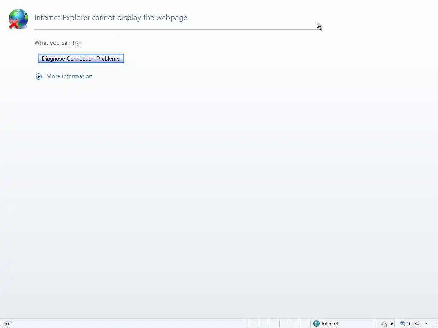Viewport: 438px width, 328px height.
Task: Click the zoom magnifier icon
Action: 403,324
